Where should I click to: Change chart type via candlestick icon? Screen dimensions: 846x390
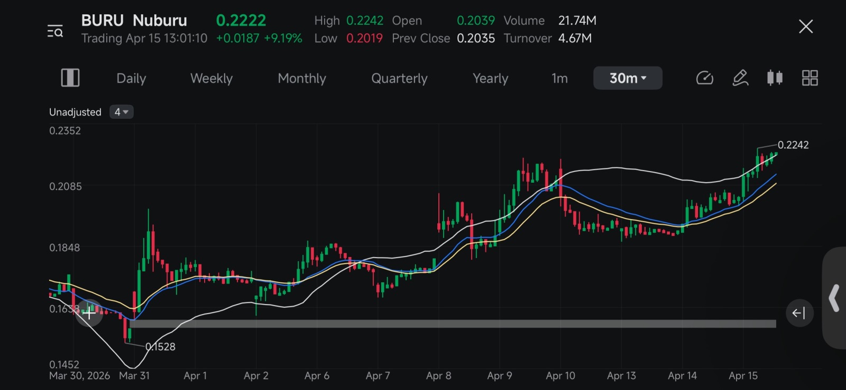[x=775, y=78]
